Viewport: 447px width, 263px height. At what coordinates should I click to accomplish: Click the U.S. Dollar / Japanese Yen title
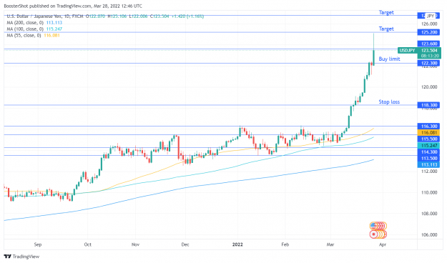pos(33,16)
